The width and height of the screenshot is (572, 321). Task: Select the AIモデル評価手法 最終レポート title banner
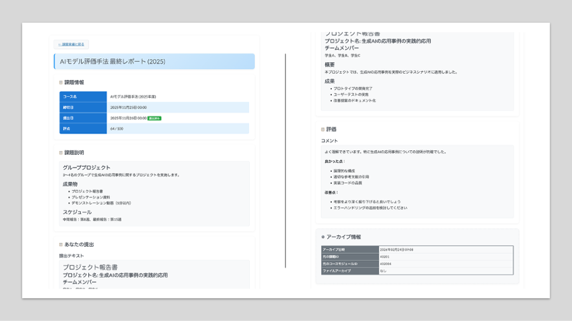[x=154, y=62]
